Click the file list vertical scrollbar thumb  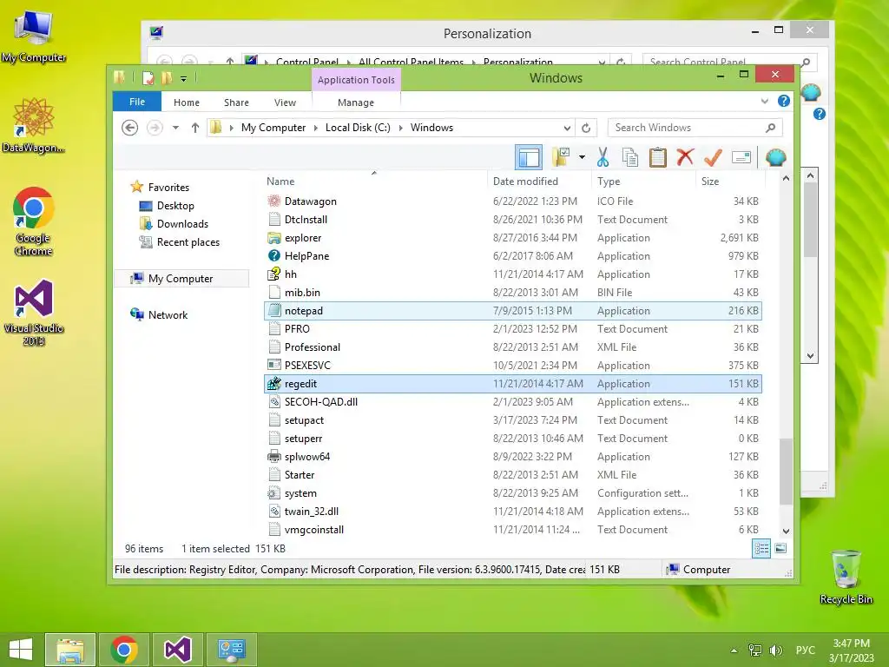pyautogui.click(x=785, y=472)
